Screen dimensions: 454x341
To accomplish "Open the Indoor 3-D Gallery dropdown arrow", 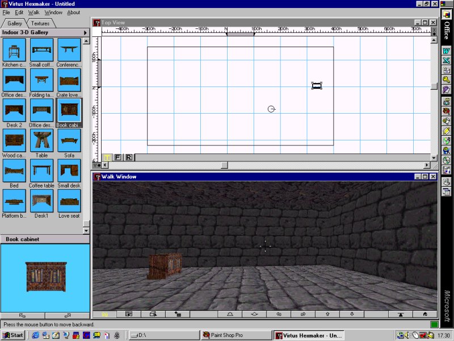I will (x=85, y=33).
